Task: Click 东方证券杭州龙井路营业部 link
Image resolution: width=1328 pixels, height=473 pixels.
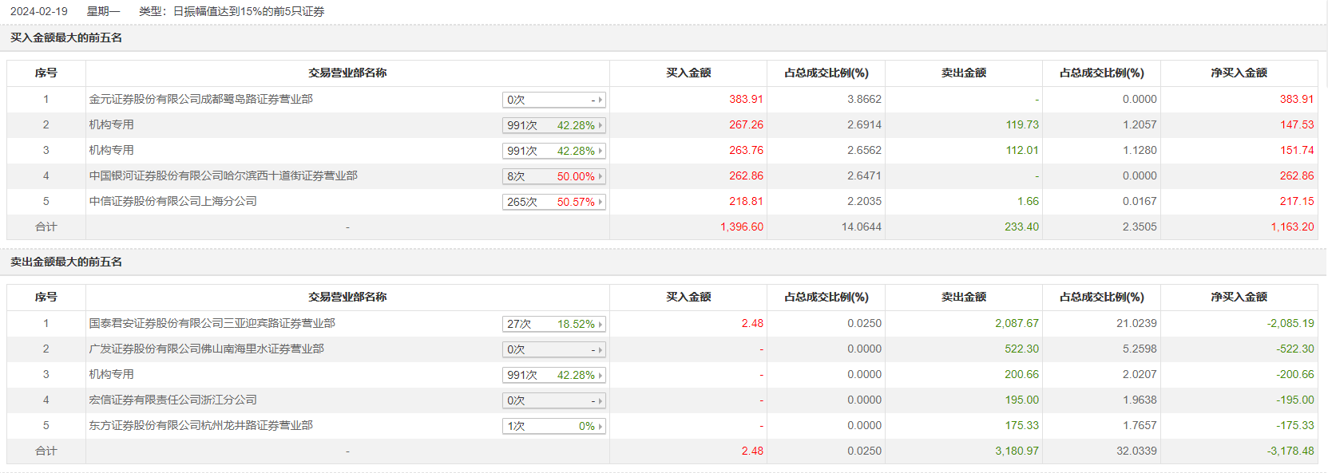Action: point(200,425)
